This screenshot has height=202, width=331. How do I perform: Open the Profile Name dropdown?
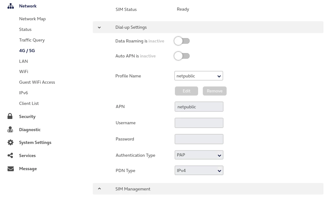(199, 76)
